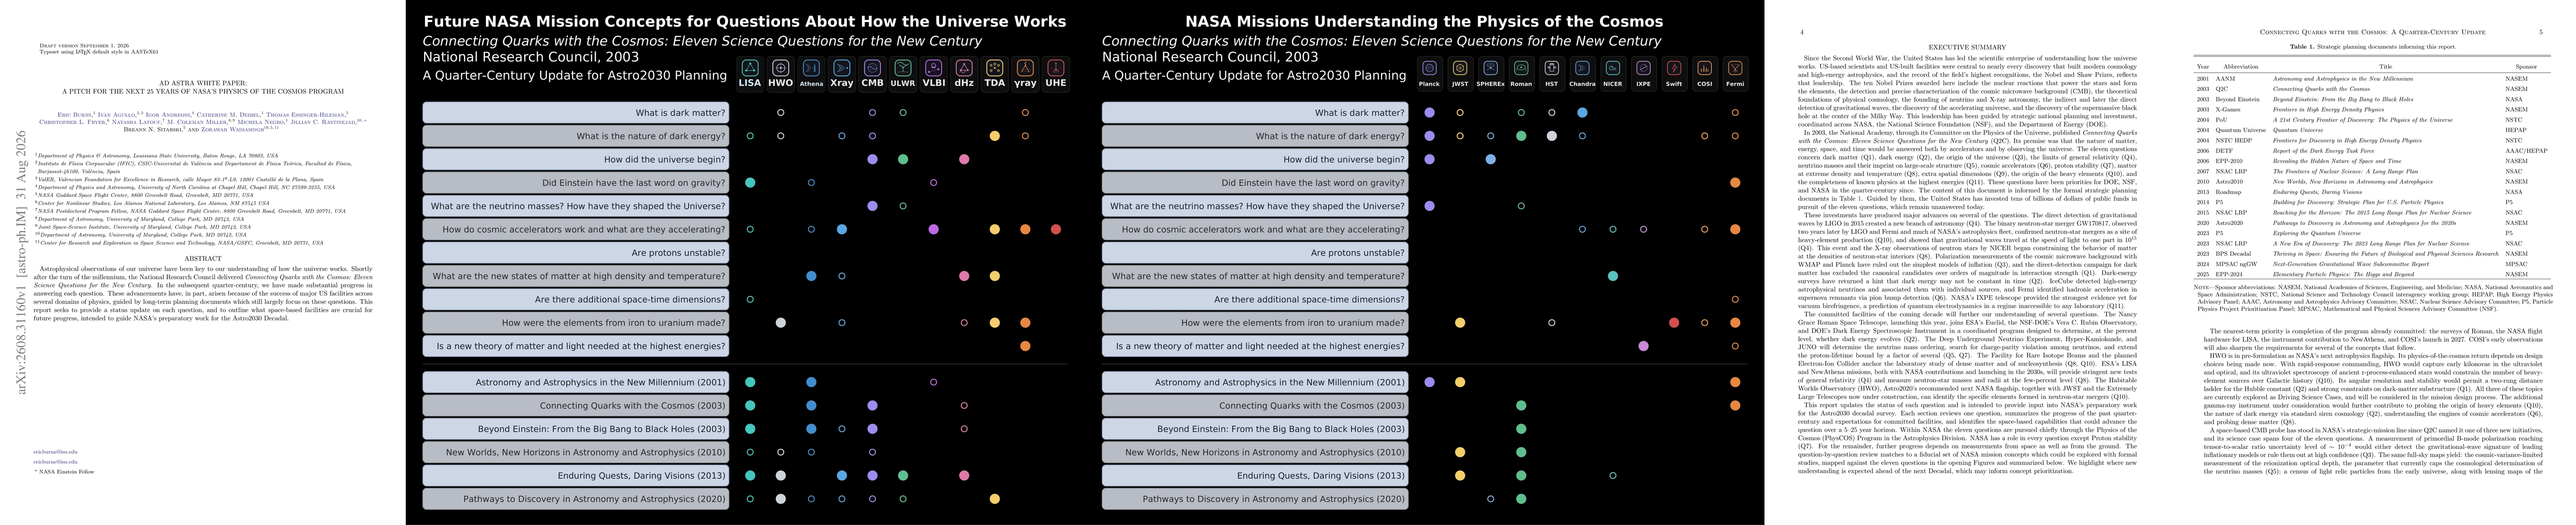
Task: Click the Swift mission icon
Action: (1674, 68)
